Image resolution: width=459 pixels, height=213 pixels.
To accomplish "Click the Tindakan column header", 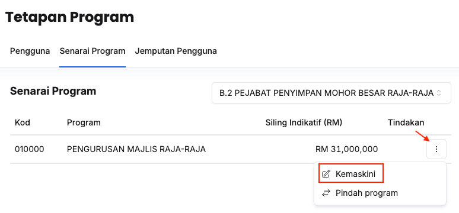I will click(x=406, y=122).
